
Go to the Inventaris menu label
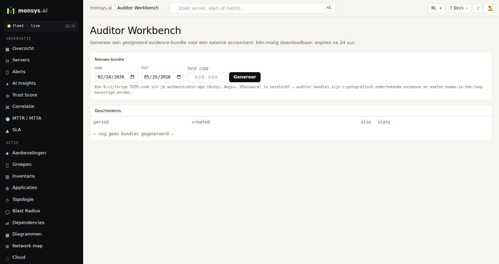tap(24, 176)
